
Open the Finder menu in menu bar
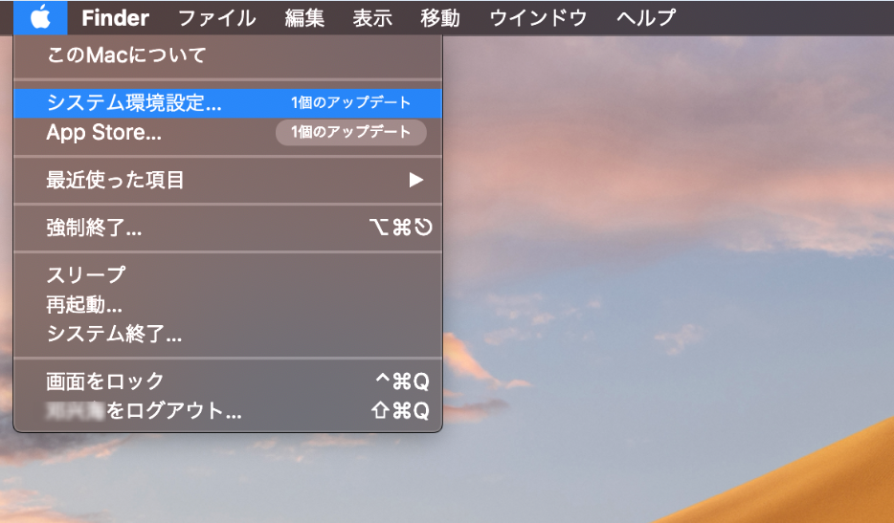(115, 17)
